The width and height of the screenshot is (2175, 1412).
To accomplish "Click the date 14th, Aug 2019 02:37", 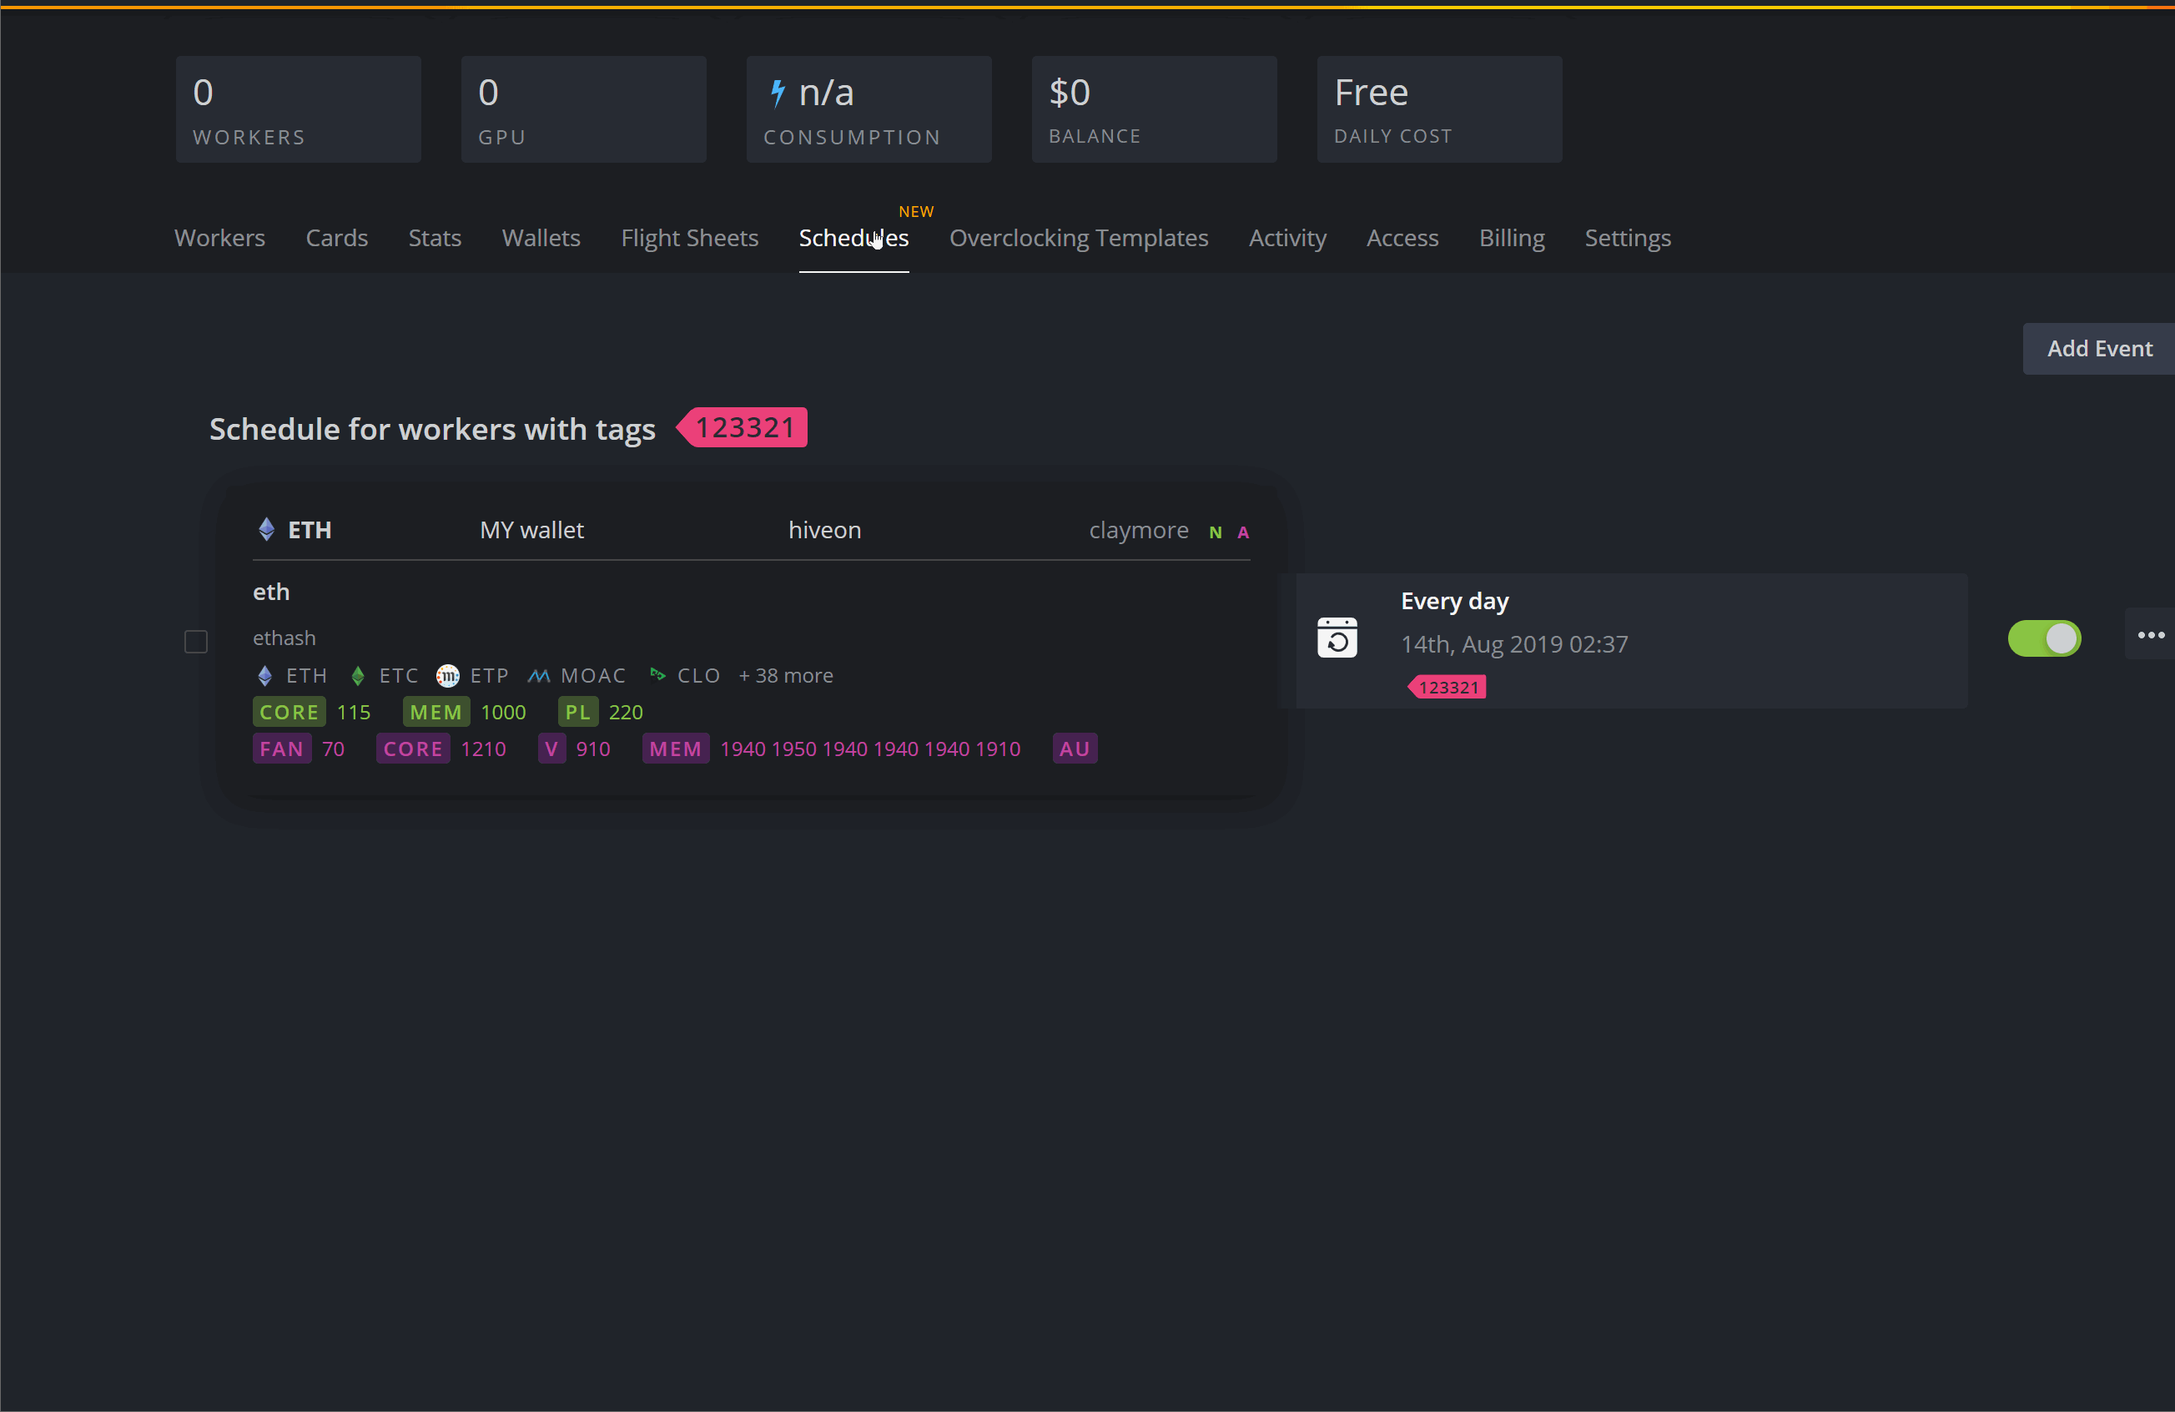I will [x=1513, y=643].
